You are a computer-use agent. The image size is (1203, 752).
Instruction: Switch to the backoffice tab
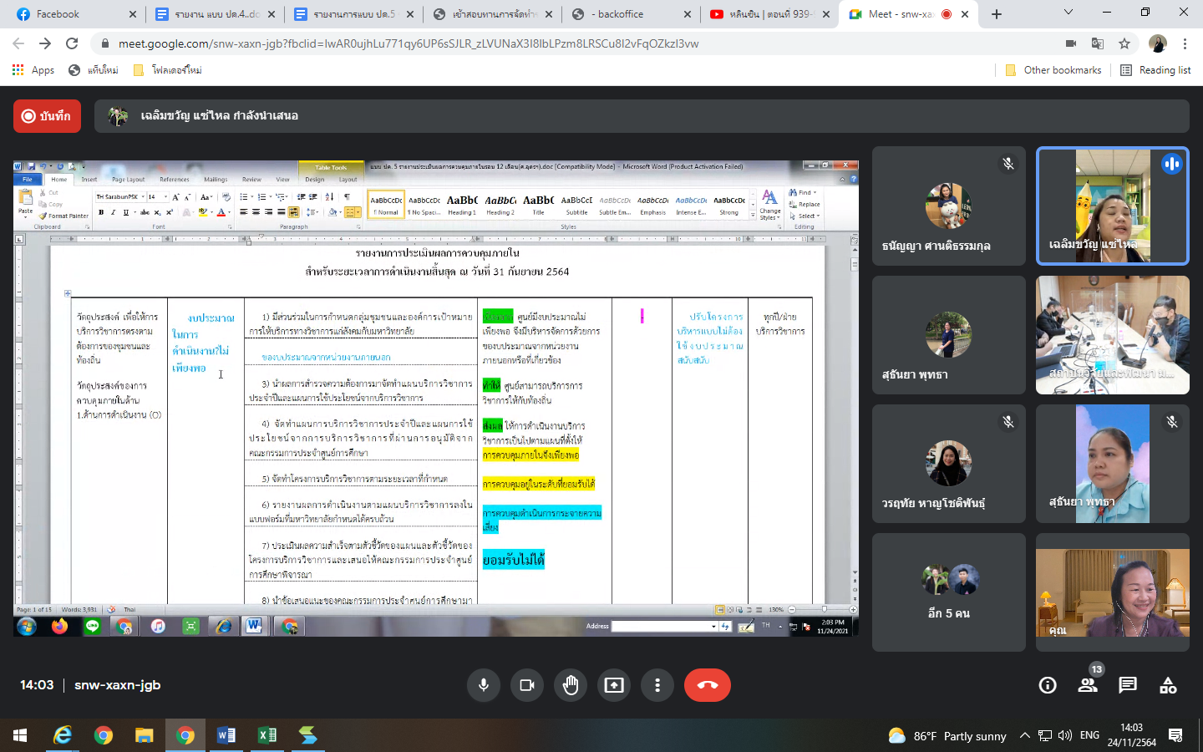coord(630,14)
